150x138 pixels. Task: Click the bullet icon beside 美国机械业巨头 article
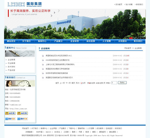[43, 56]
